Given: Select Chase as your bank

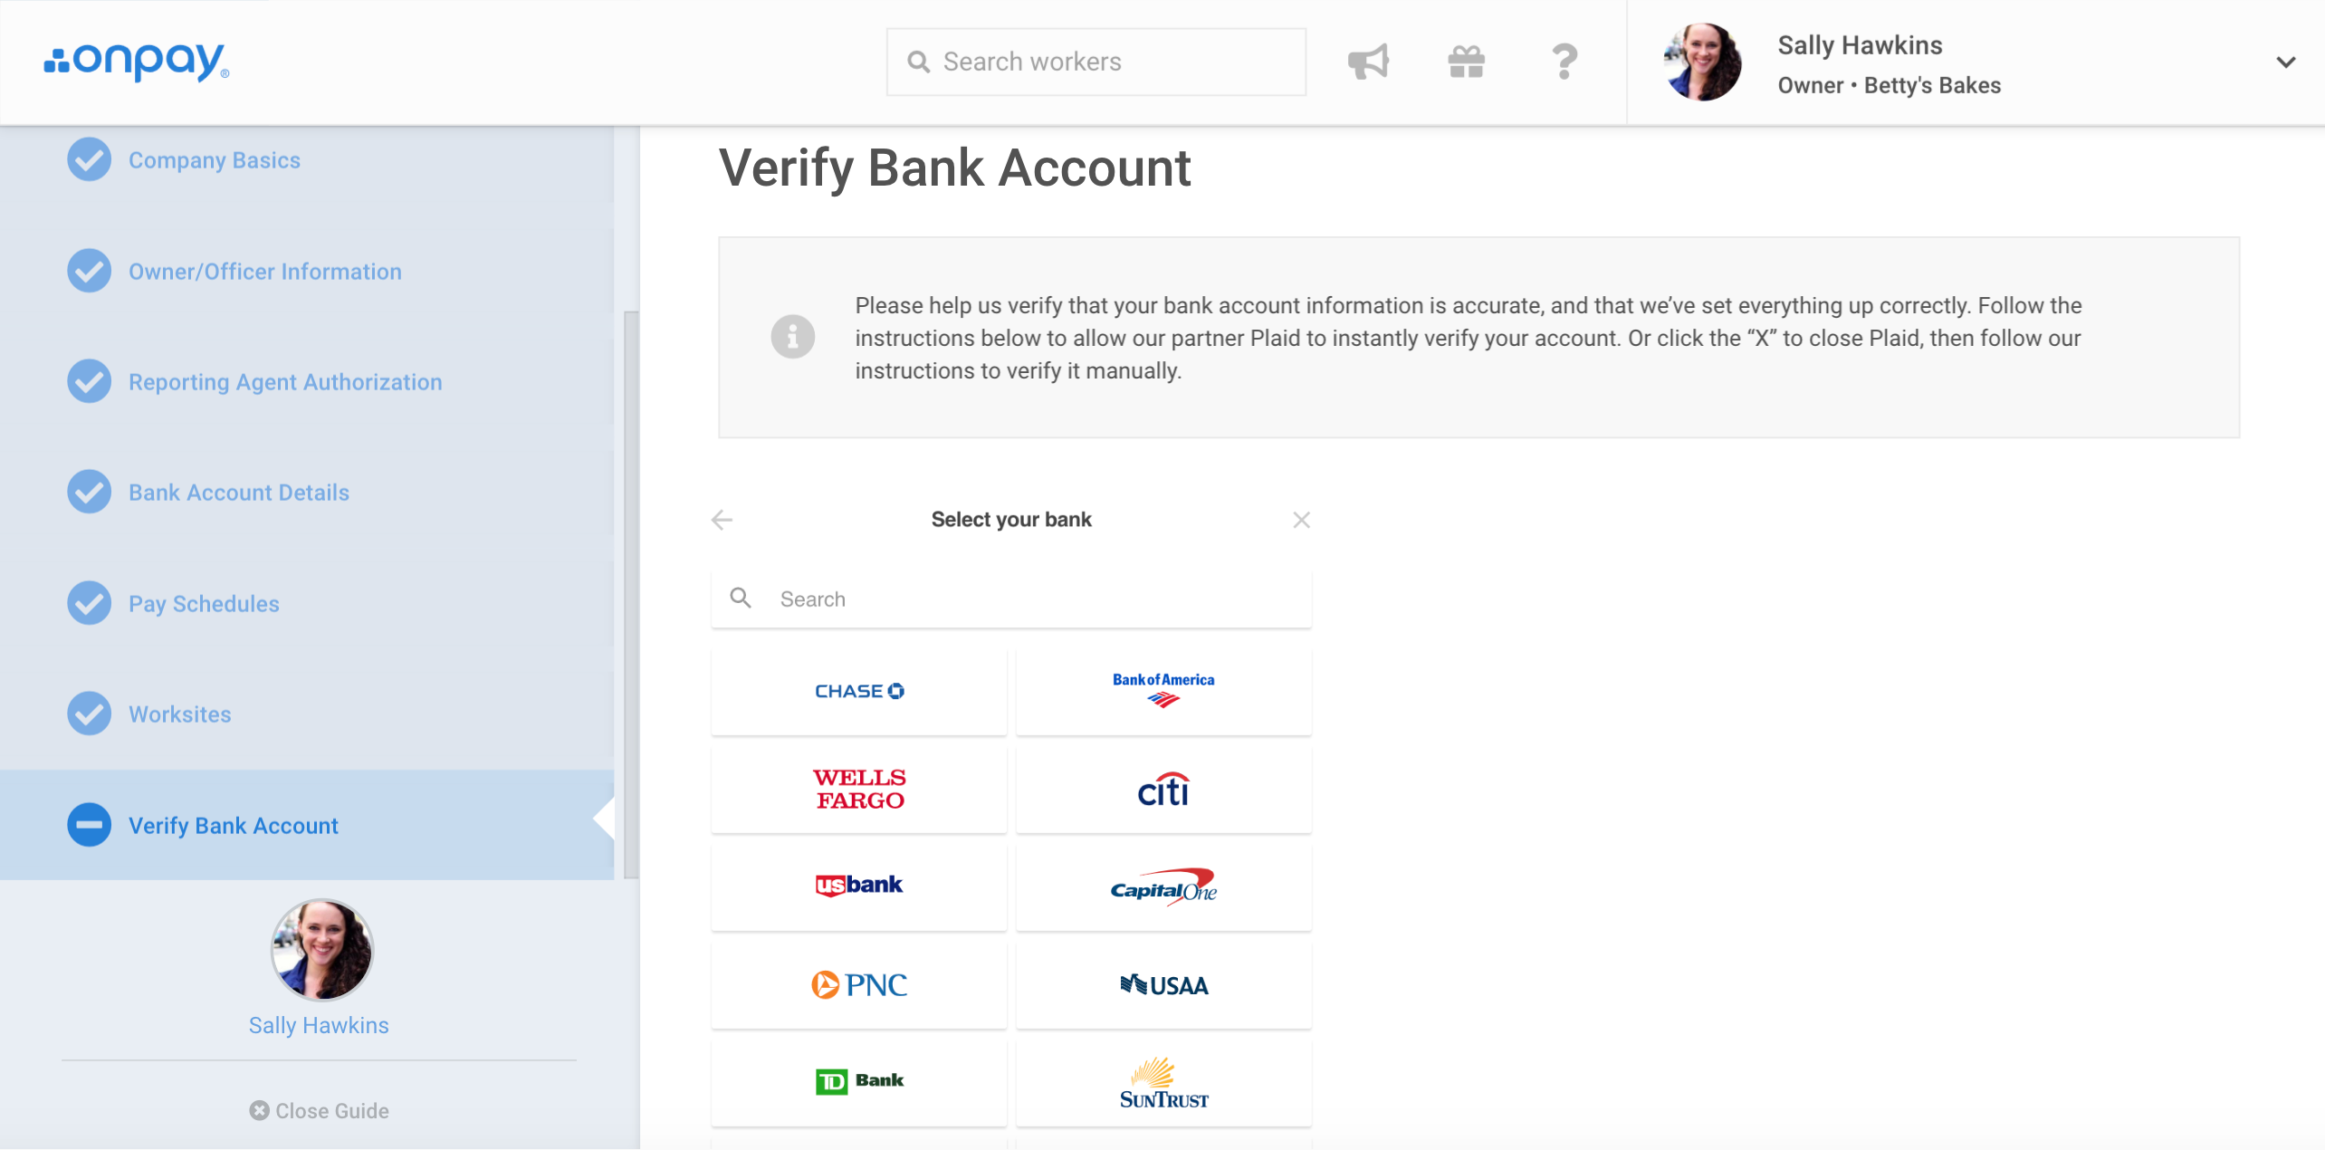Looking at the screenshot, I should coord(859,691).
